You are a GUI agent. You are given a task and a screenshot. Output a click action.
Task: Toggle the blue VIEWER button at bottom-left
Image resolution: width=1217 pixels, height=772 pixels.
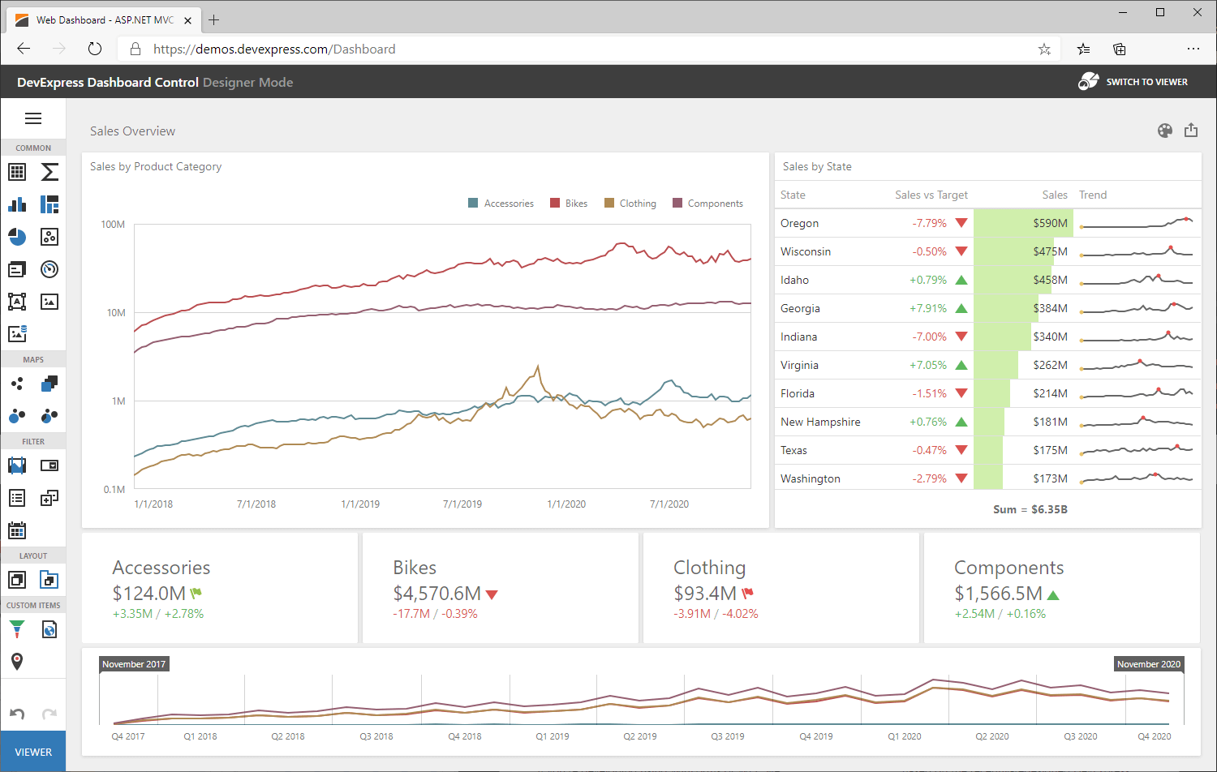click(33, 752)
